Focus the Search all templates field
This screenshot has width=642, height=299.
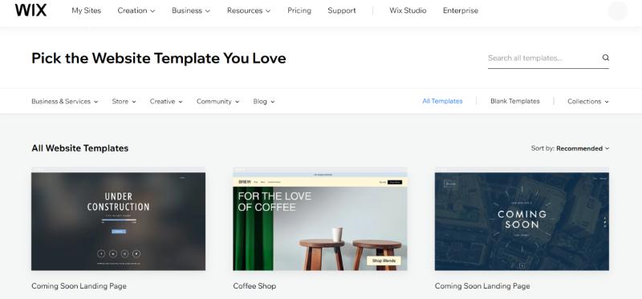(x=548, y=58)
